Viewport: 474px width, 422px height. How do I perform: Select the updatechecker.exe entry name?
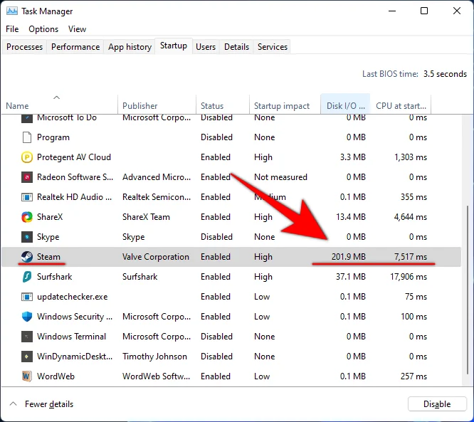pos(73,297)
